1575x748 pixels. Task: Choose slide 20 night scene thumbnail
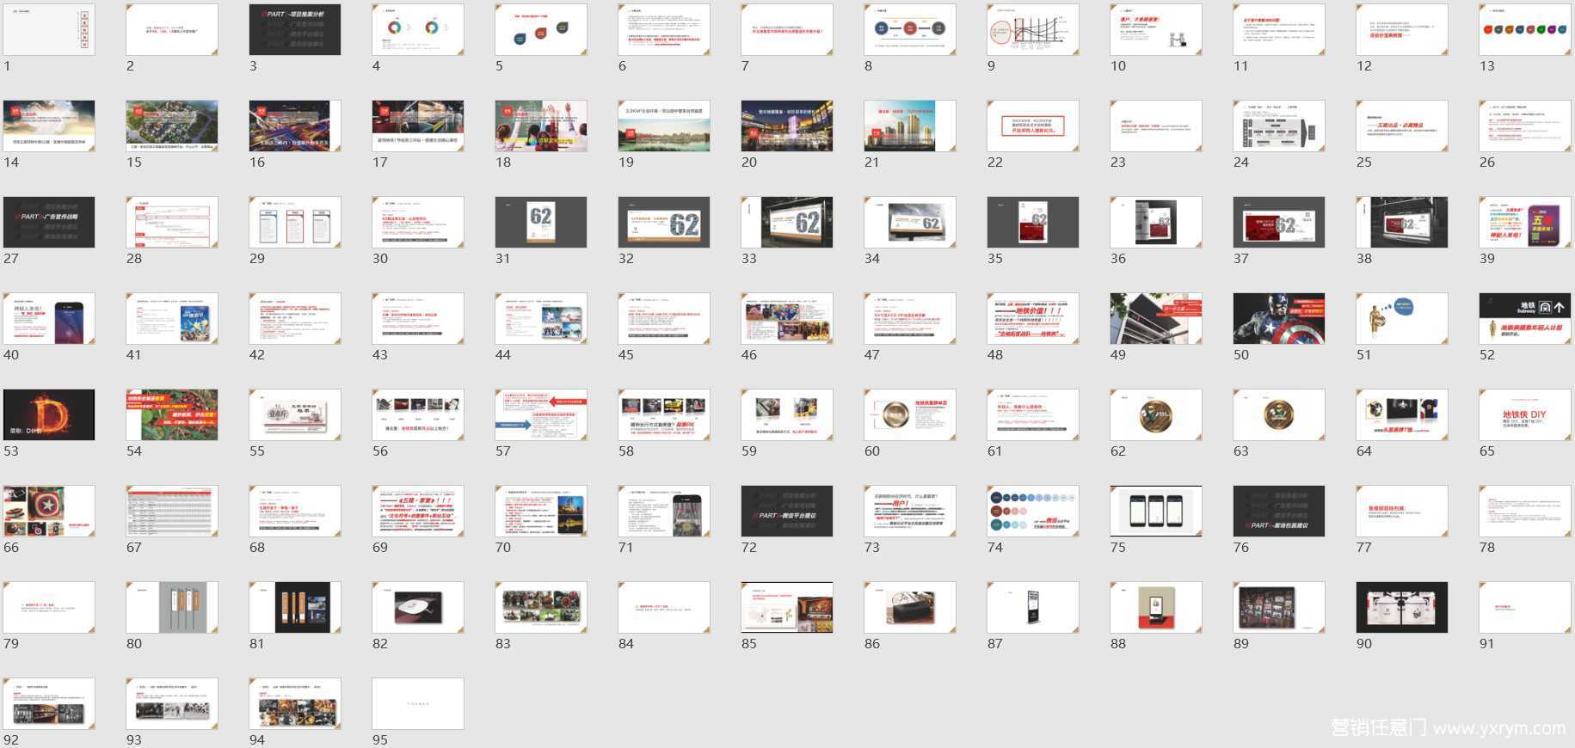tap(787, 126)
